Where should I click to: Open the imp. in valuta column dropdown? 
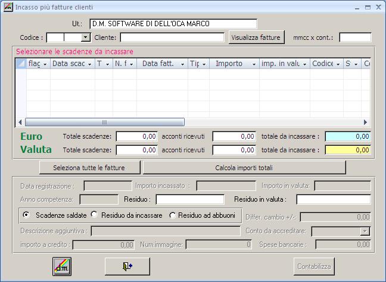pyautogui.click(x=304, y=64)
